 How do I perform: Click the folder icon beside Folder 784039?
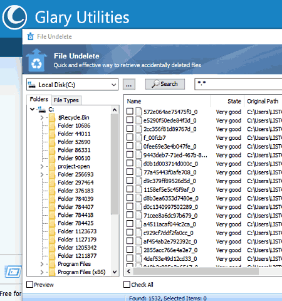(52, 199)
